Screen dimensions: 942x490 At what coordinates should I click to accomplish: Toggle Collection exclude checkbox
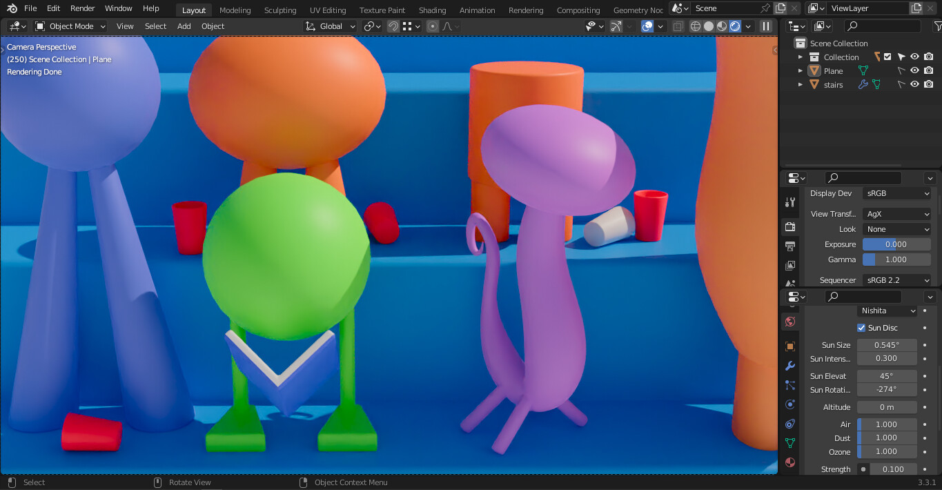click(887, 57)
